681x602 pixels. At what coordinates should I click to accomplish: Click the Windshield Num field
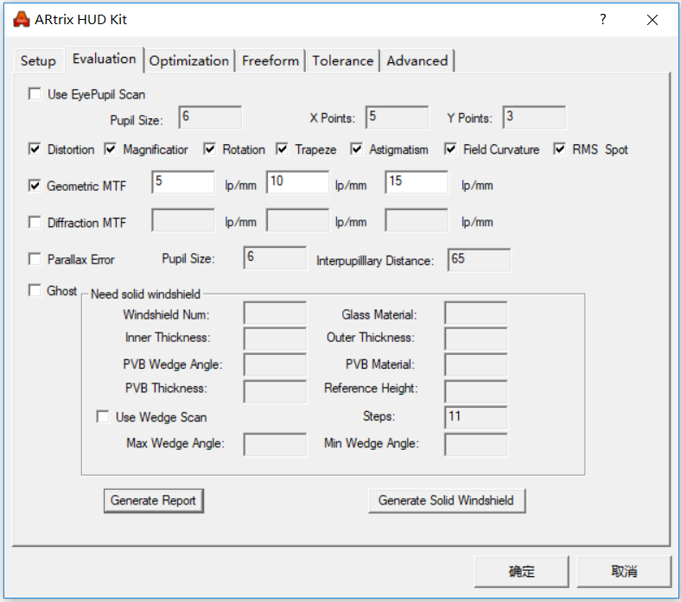275,314
